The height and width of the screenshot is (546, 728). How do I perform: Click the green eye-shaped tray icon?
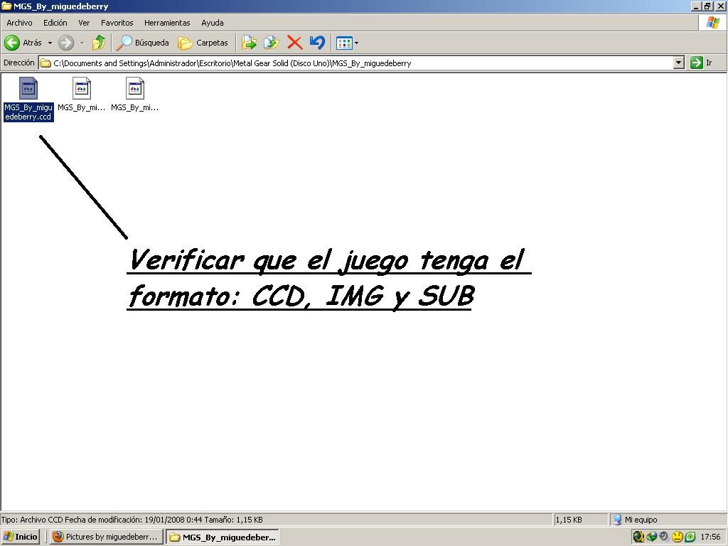point(690,537)
